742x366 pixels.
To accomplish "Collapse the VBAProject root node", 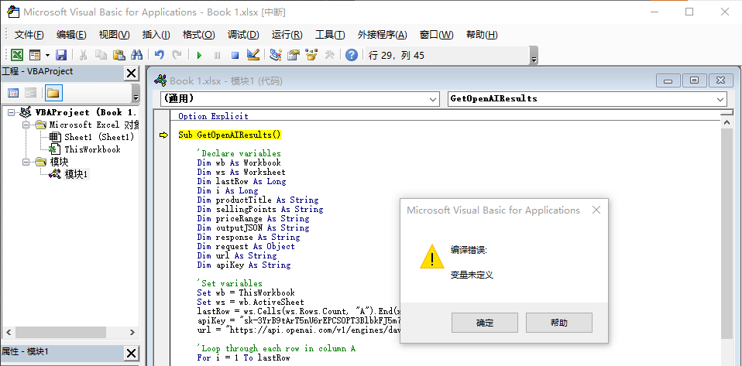I will (x=12, y=112).
